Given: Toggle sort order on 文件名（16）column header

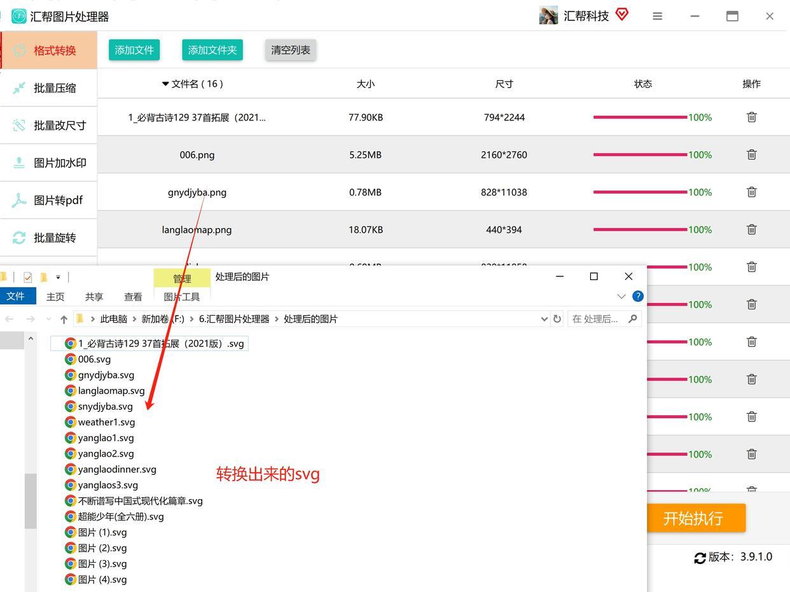Looking at the screenshot, I should pos(197,83).
